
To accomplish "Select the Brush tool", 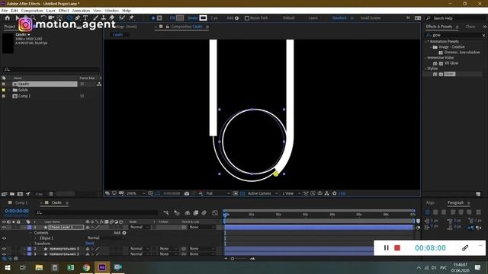I will (x=95, y=18).
